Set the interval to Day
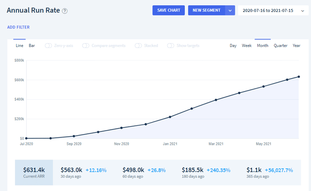The height and width of the screenshot is (191, 311). [233, 46]
